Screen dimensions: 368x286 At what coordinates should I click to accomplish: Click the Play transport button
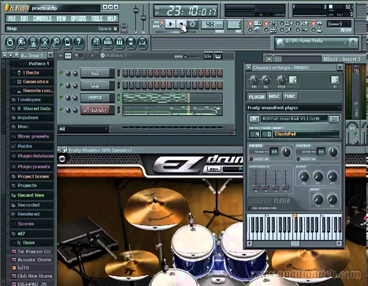pos(171,24)
